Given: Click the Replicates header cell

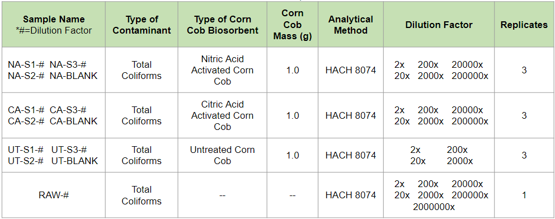Looking at the screenshot, I should [524, 25].
